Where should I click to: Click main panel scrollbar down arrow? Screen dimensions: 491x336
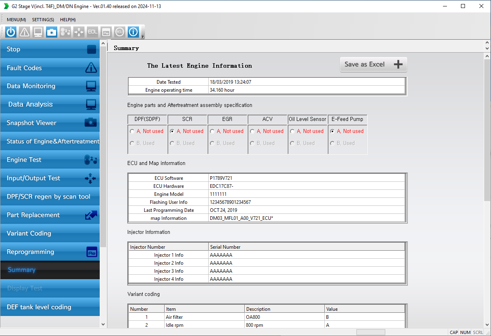point(487,324)
